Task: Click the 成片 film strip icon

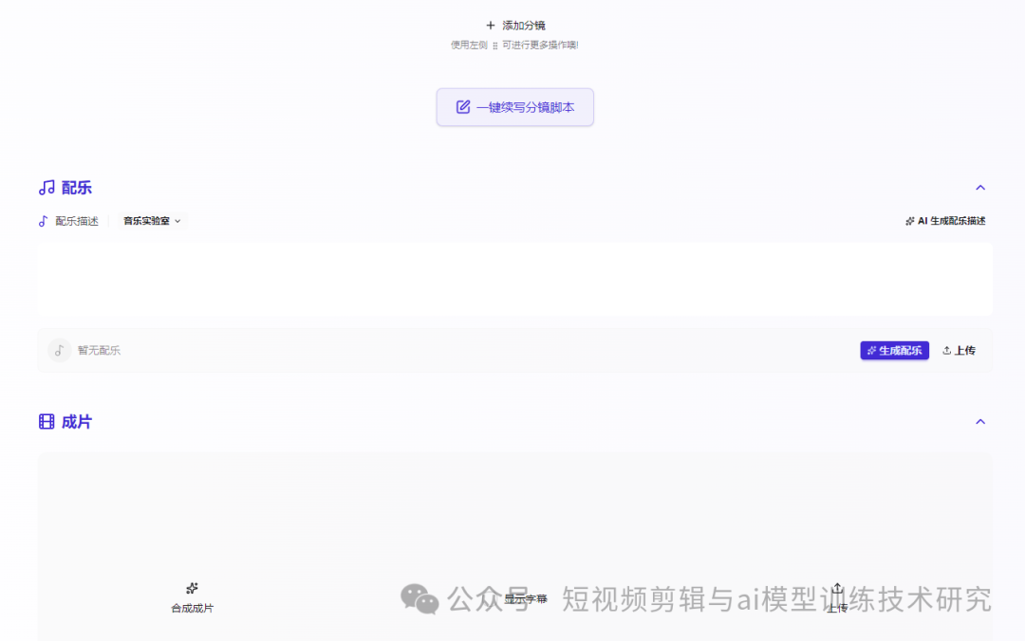Action: point(46,421)
